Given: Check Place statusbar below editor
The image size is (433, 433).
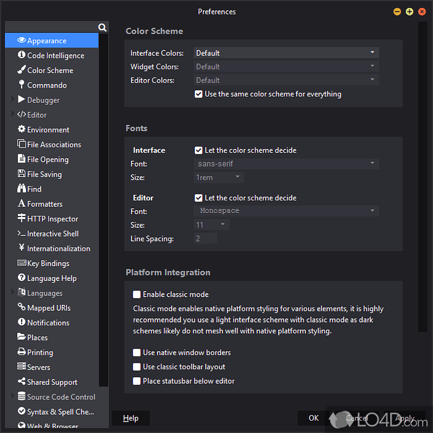Looking at the screenshot, I should coord(136,381).
